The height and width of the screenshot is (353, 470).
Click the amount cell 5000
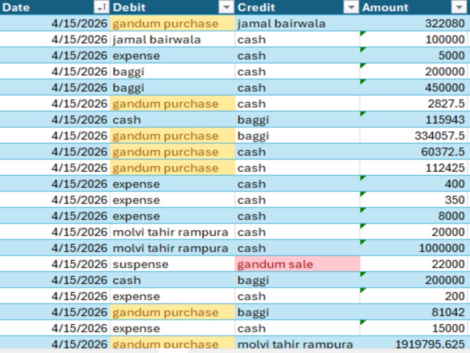414,55
